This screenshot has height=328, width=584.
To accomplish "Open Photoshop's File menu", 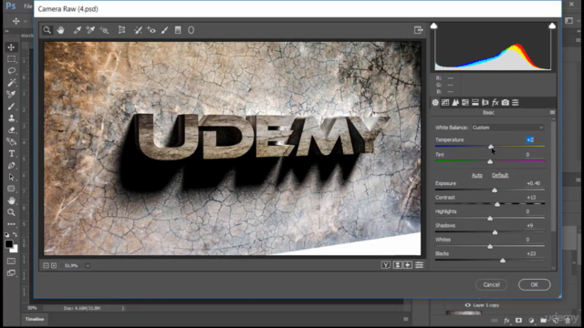I will 28,6.
